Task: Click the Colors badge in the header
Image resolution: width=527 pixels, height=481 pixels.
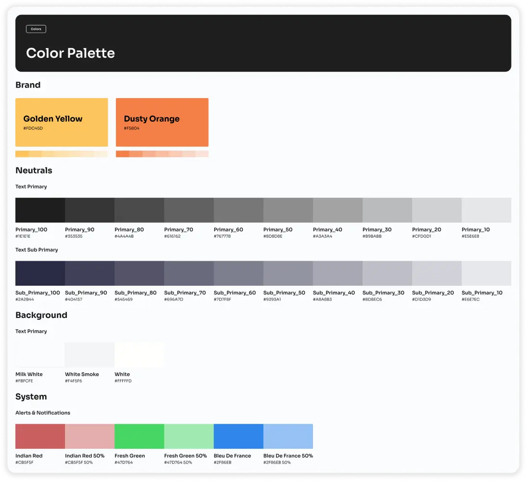Action: click(x=36, y=29)
